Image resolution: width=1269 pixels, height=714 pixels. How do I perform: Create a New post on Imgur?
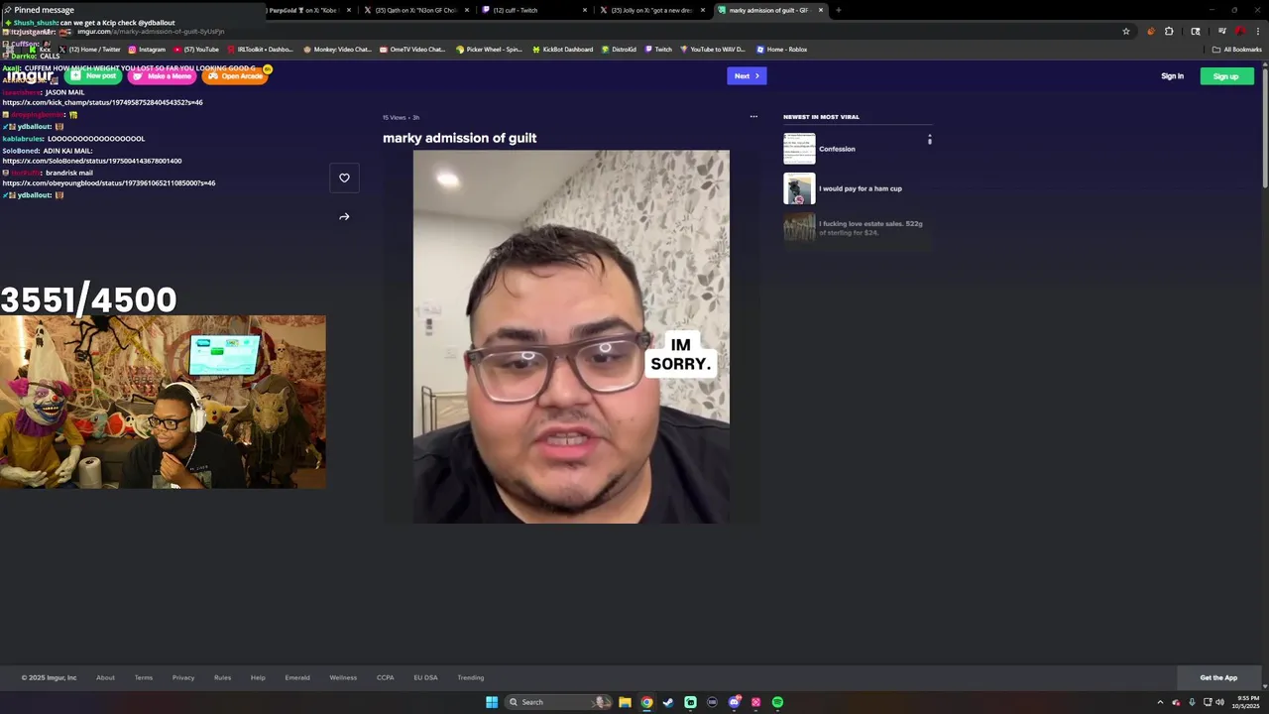pos(93,76)
